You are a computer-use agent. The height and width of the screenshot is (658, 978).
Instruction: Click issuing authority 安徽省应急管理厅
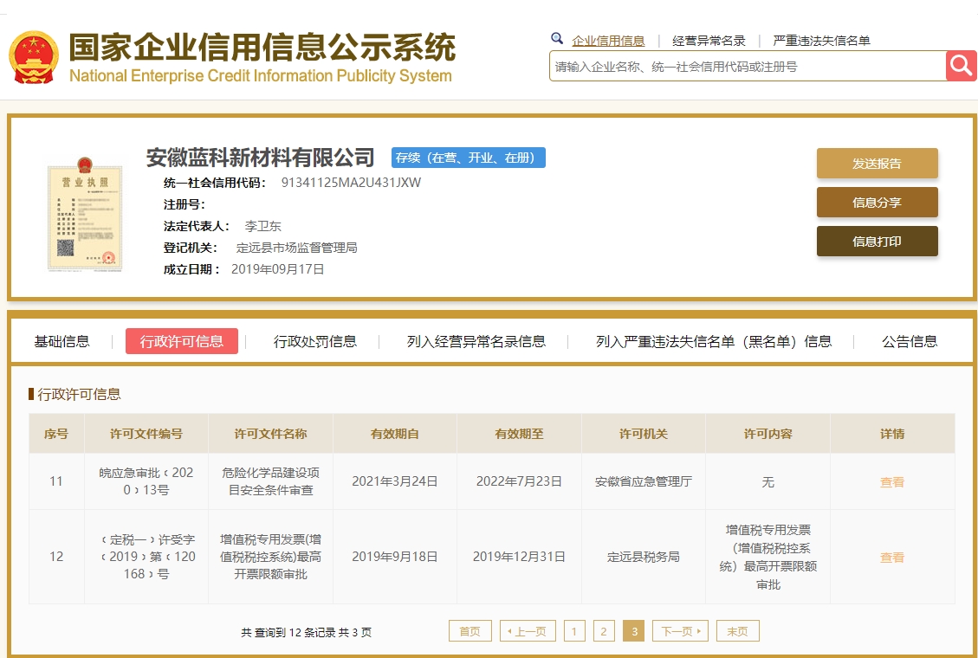click(x=643, y=481)
